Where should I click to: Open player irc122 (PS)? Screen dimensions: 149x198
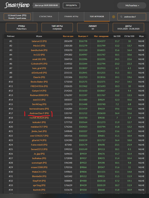[x=39, y=55]
